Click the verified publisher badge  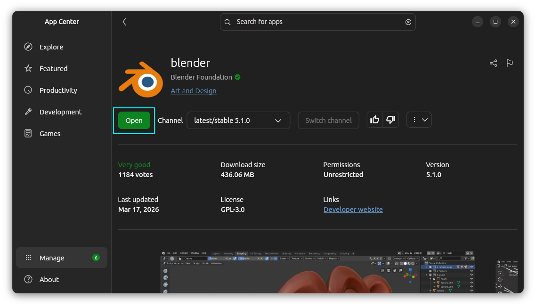[237, 77]
